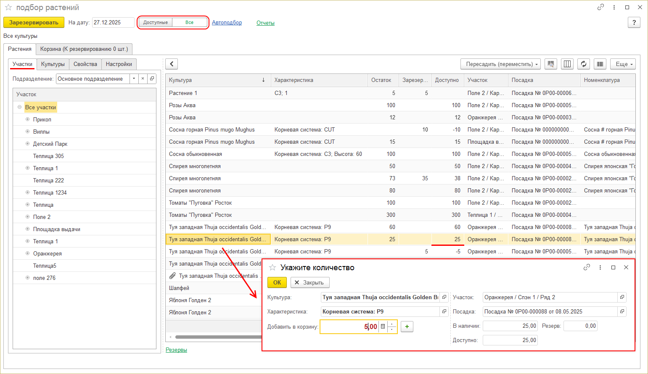648x374 pixels.
Task: Open the Автоподбор link
Action: (x=227, y=23)
